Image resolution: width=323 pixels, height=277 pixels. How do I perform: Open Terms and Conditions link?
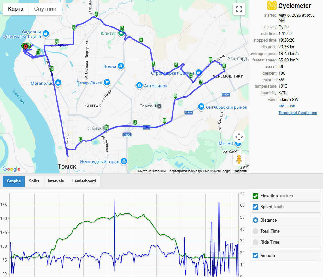298,113
